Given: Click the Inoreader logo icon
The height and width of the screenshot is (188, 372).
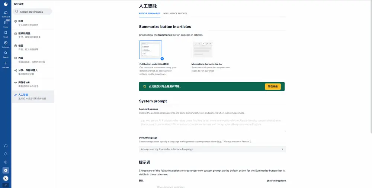Looking at the screenshot, I should pos(6,4).
